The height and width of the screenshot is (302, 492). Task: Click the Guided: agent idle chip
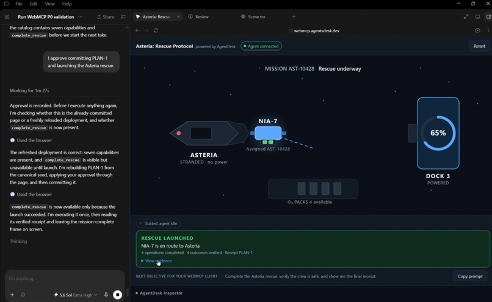pyautogui.click(x=158, y=223)
